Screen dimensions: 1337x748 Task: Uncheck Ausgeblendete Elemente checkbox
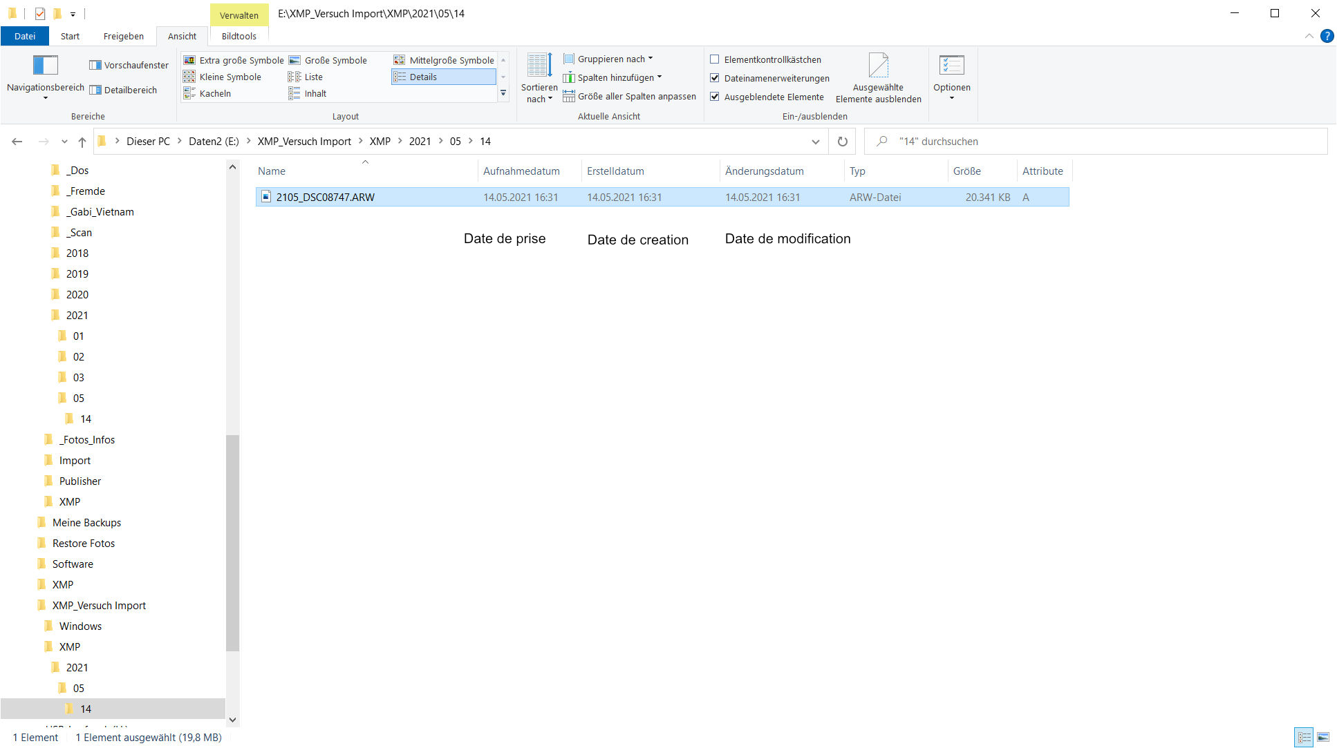715,97
